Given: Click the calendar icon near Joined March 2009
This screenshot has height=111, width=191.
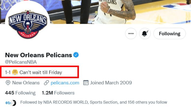Looking at the screenshot, I should coord(86,83).
